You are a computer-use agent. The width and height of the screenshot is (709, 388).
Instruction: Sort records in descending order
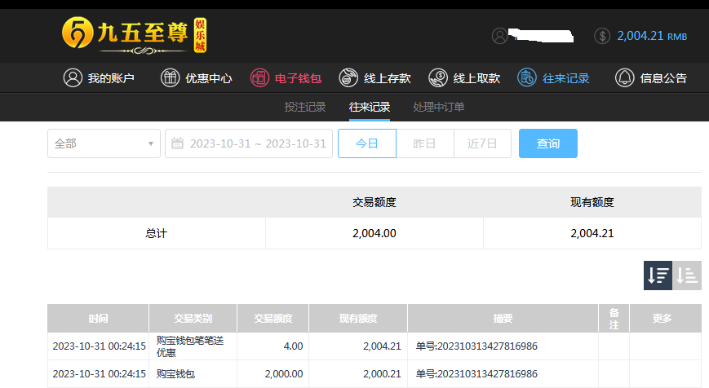click(x=658, y=275)
